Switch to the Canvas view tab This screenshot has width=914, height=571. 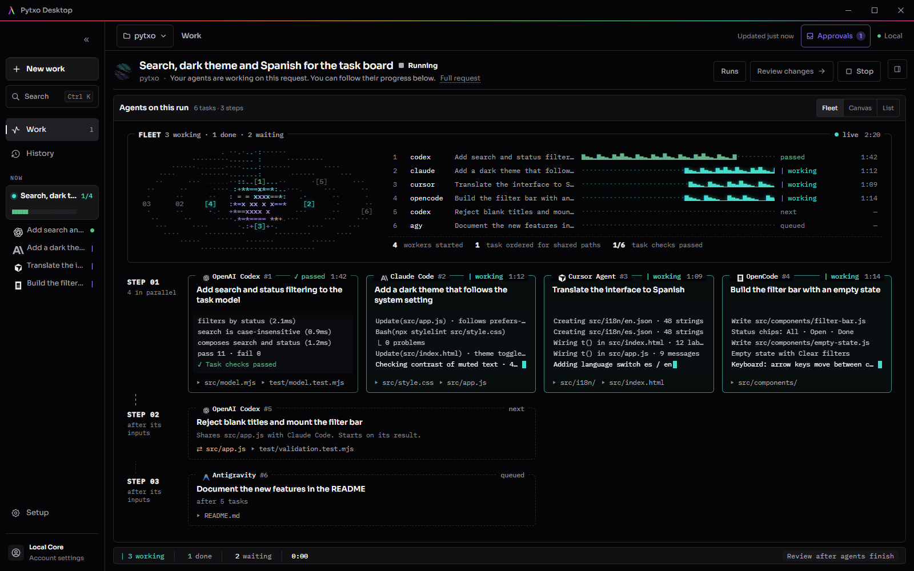pos(860,108)
